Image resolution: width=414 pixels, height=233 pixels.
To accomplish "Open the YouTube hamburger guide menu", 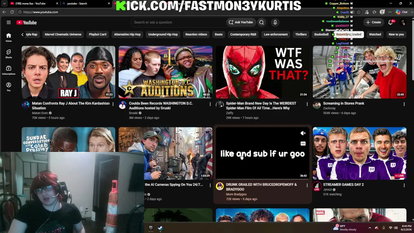I will pos(9,22).
